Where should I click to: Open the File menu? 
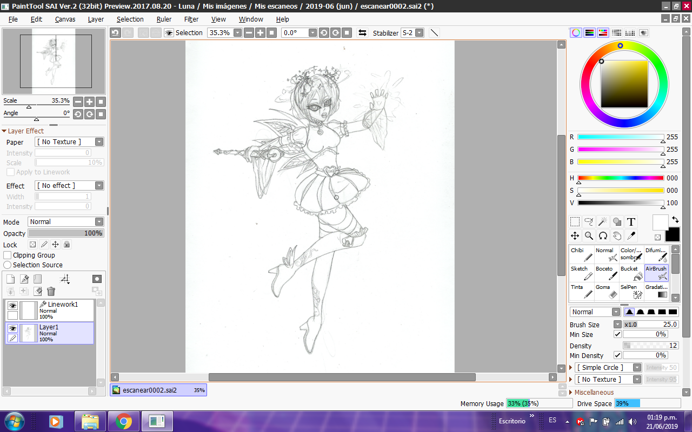pyautogui.click(x=13, y=19)
